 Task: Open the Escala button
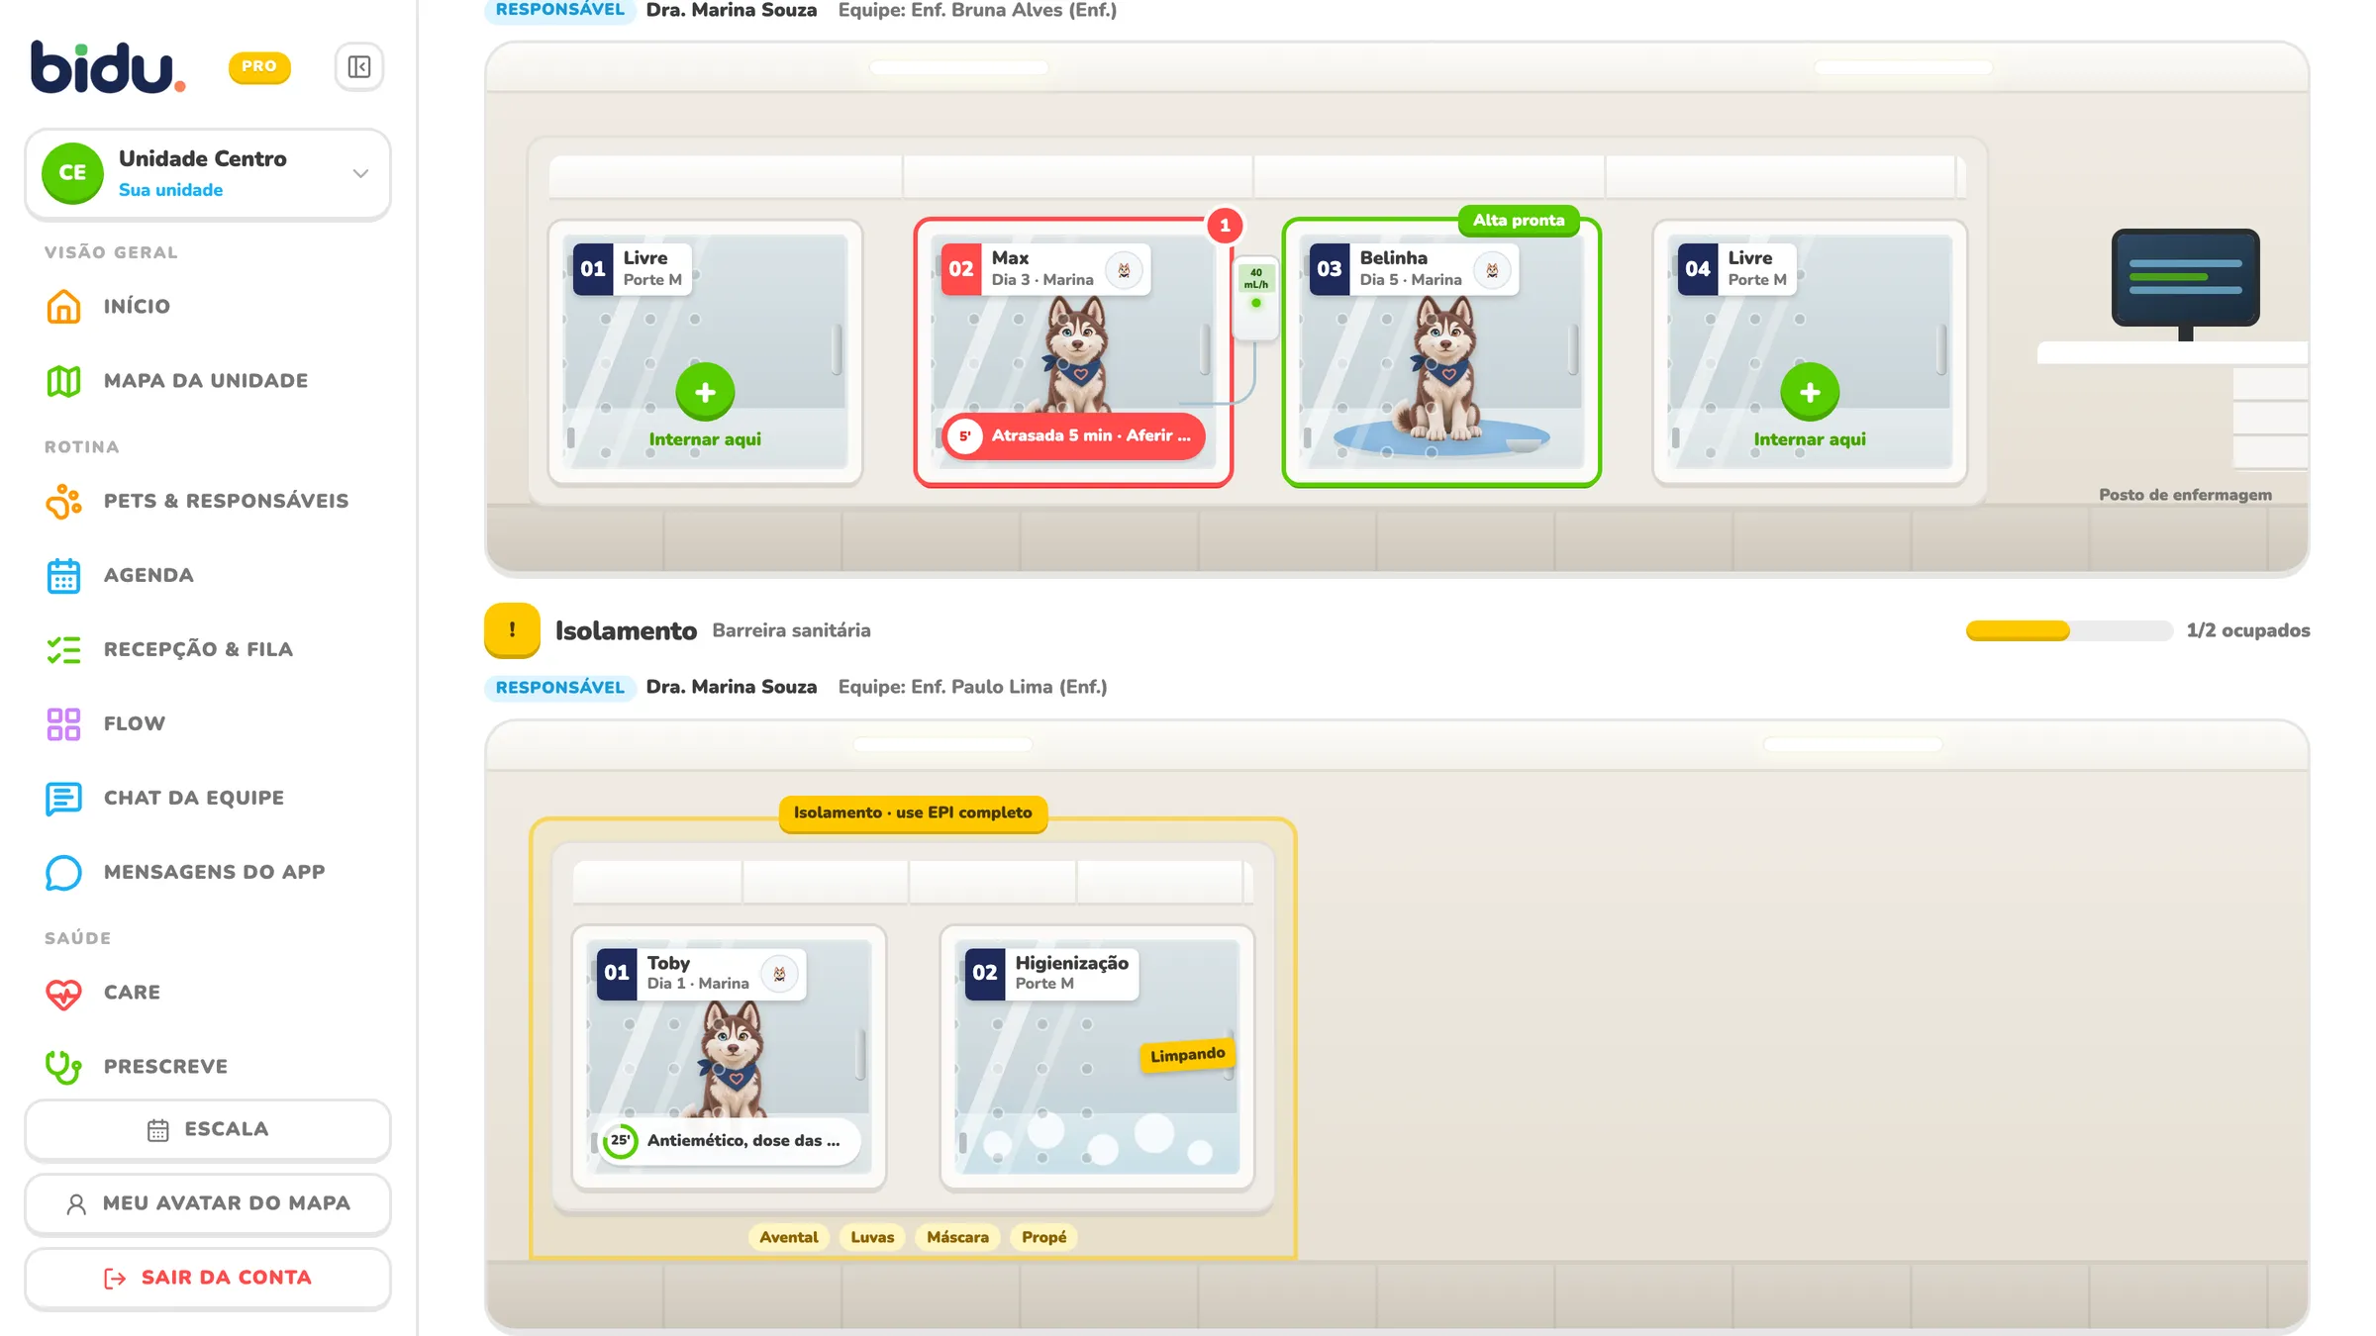pyautogui.click(x=208, y=1129)
